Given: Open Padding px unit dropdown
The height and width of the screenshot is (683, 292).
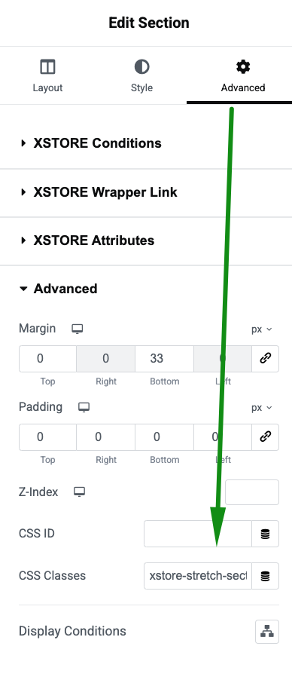Looking at the screenshot, I should click(262, 408).
